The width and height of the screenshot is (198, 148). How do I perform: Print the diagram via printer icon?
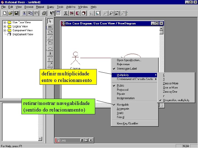point(44,13)
